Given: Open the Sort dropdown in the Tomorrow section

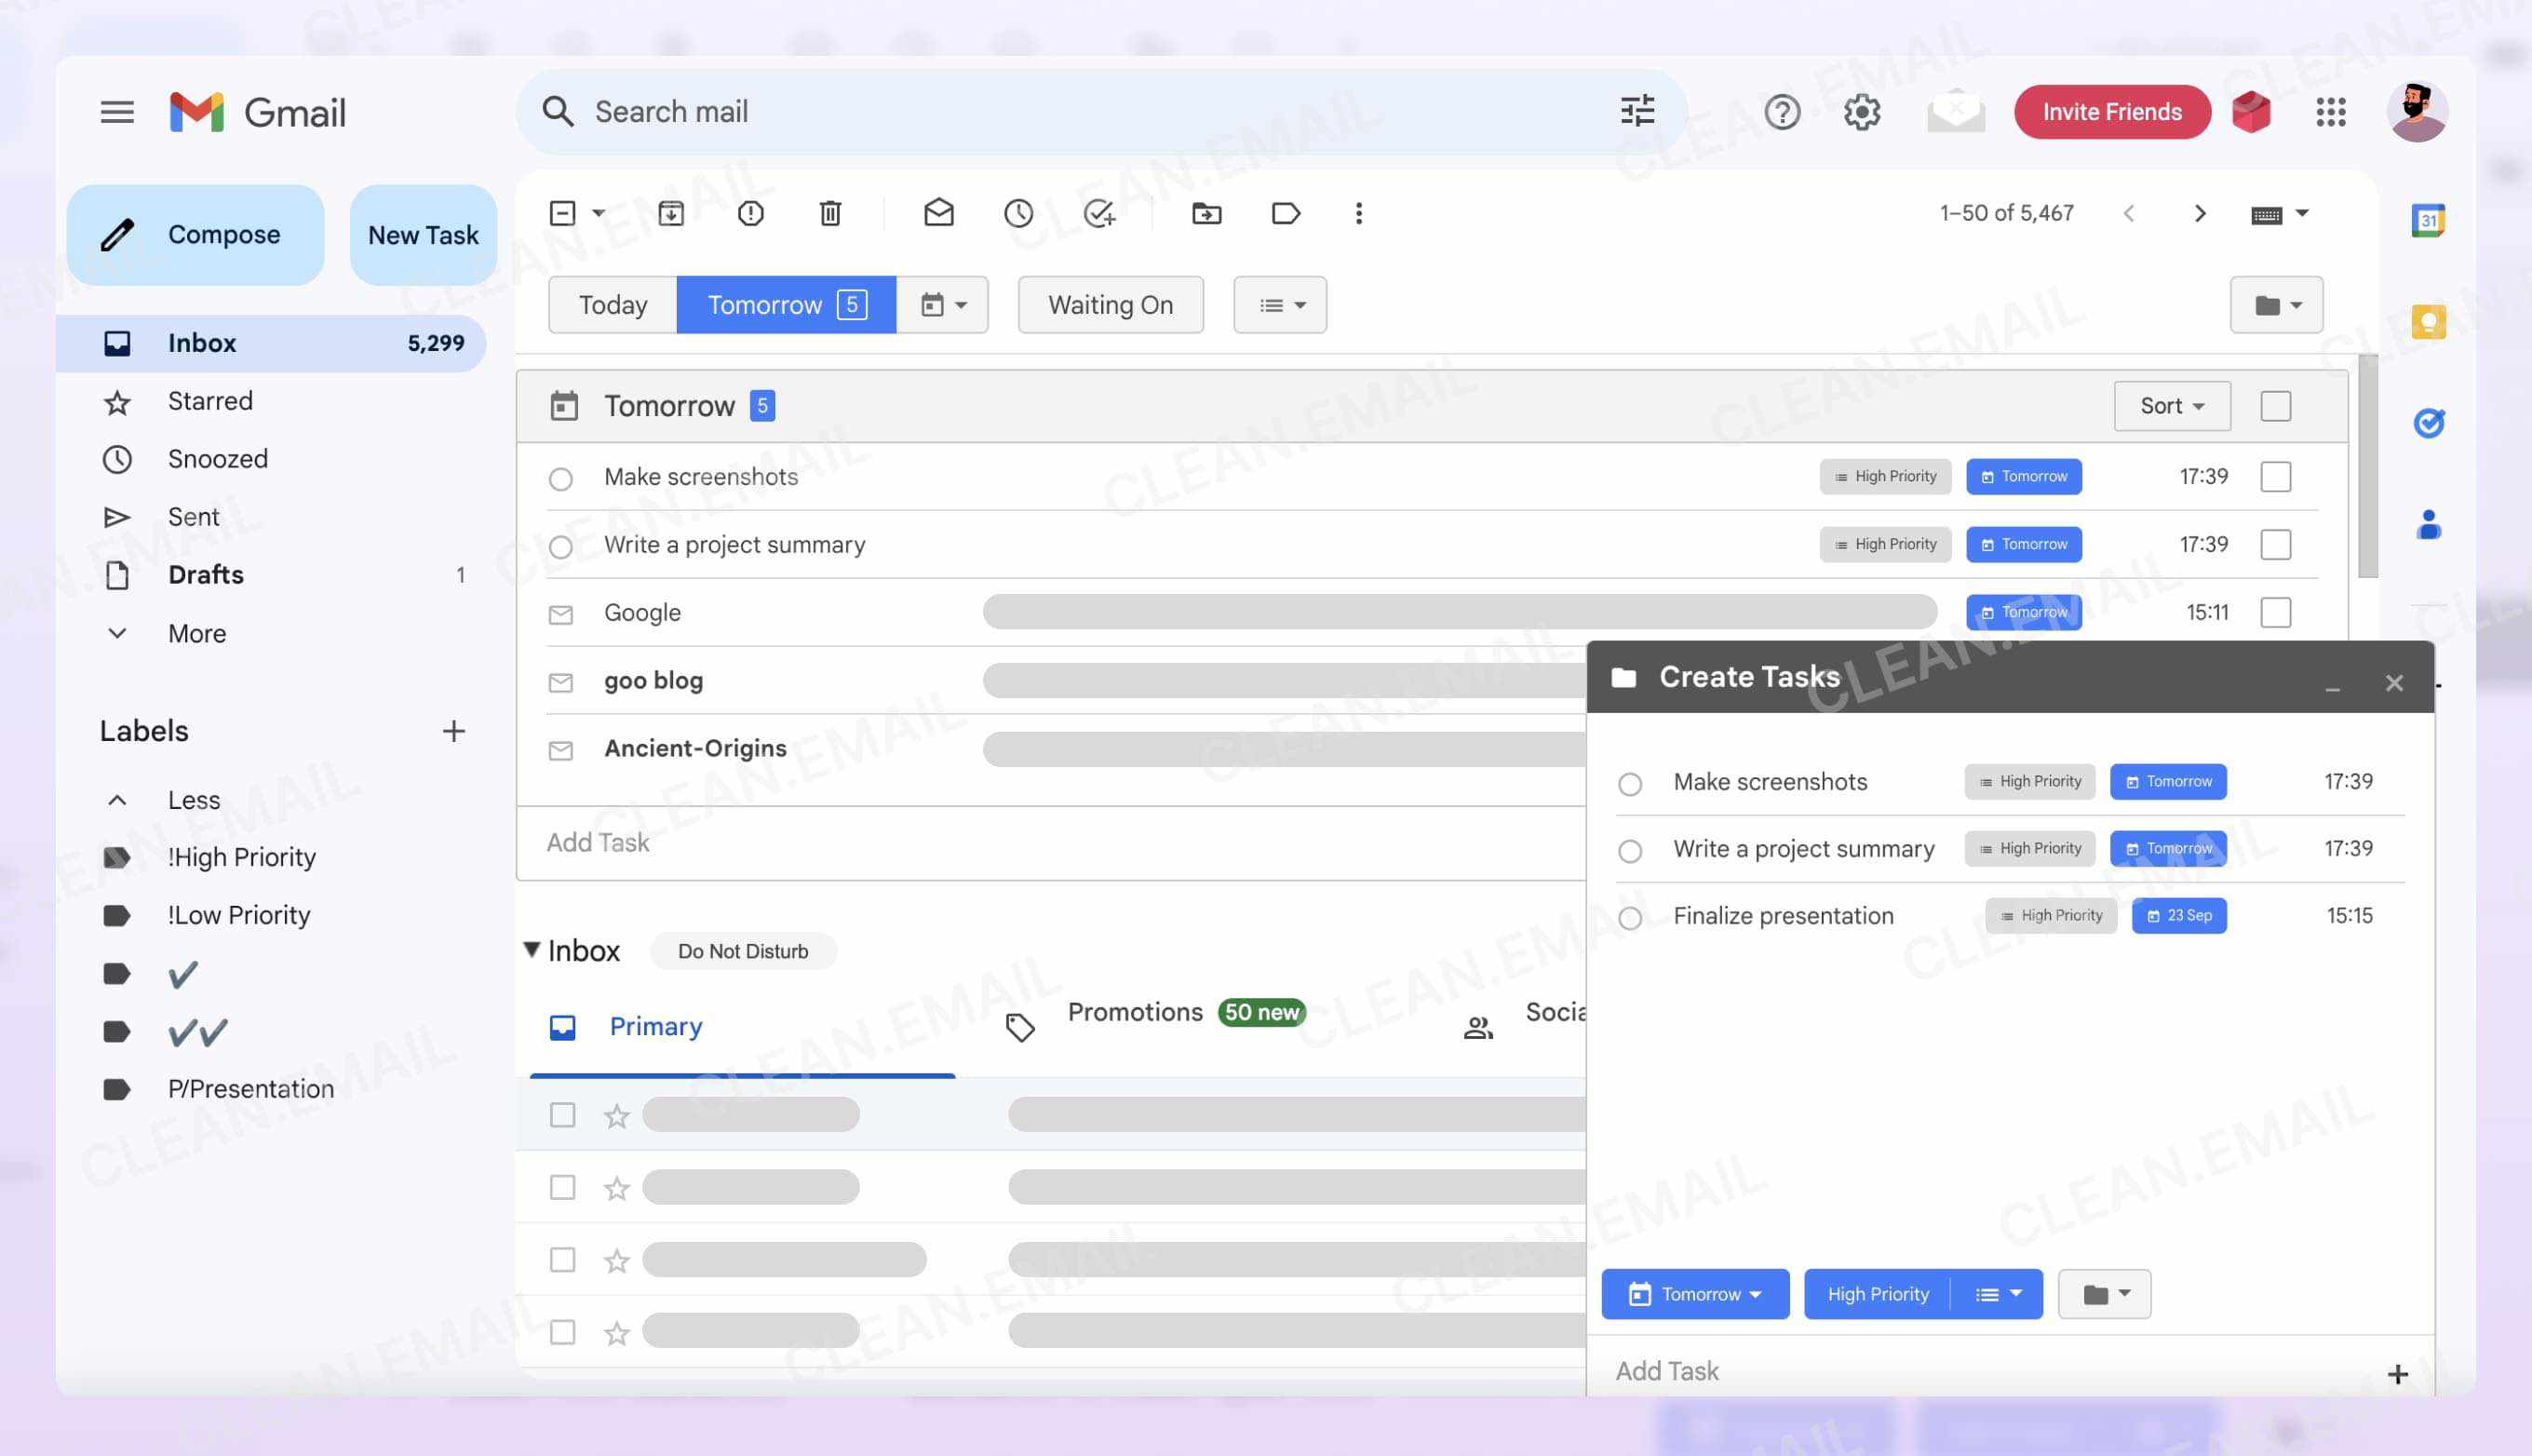Looking at the screenshot, I should [x=2171, y=405].
